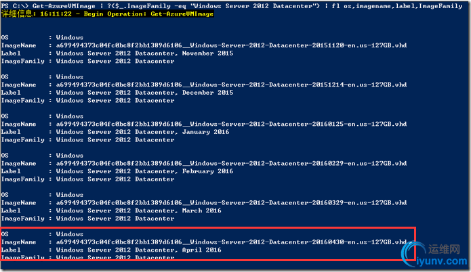Click the Label 'March 2016' line
The image size is (471, 272).
[111, 210]
